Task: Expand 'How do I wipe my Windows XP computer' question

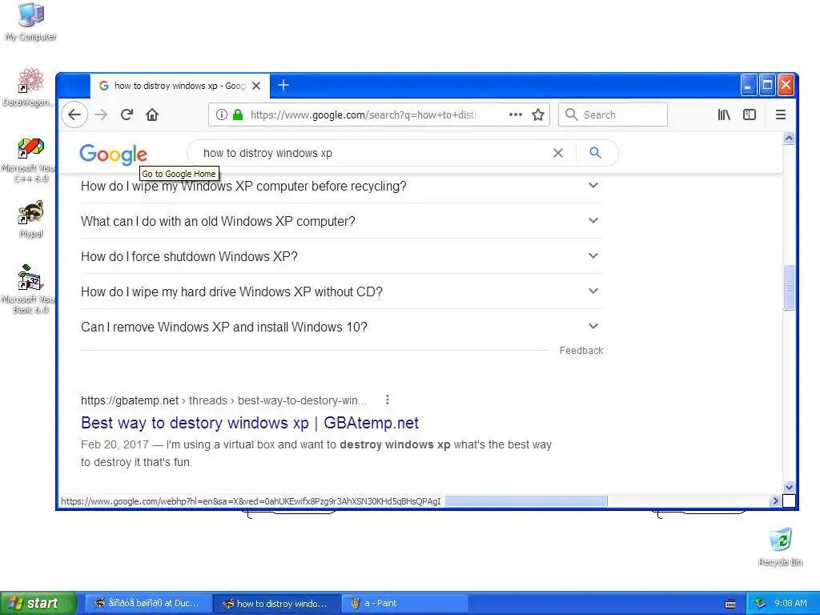Action: (x=341, y=186)
